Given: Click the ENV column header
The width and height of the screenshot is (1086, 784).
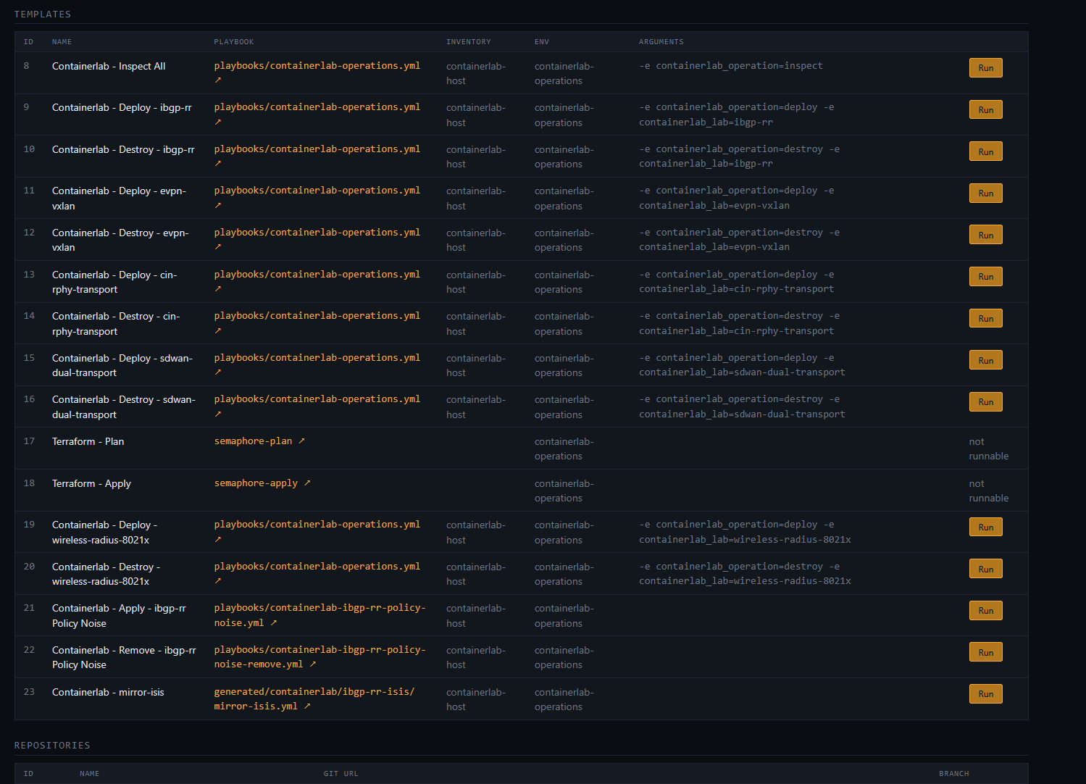Looking at the screenshot, I should 542,42.
